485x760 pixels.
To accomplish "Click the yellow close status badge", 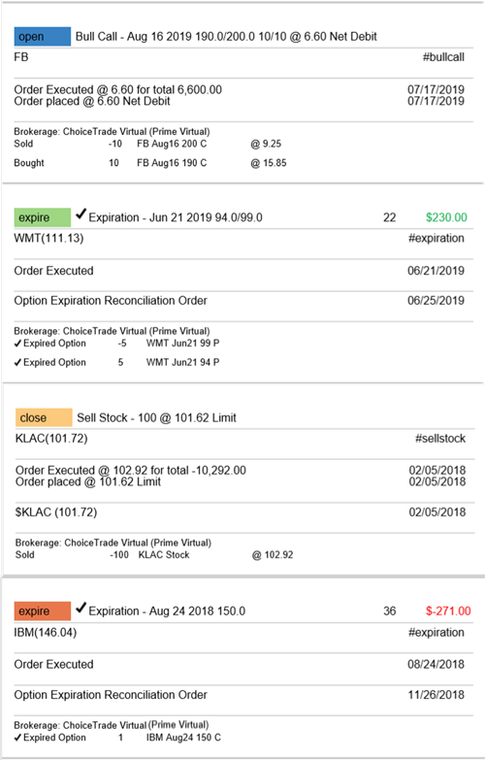I will (x=44, y=417).
